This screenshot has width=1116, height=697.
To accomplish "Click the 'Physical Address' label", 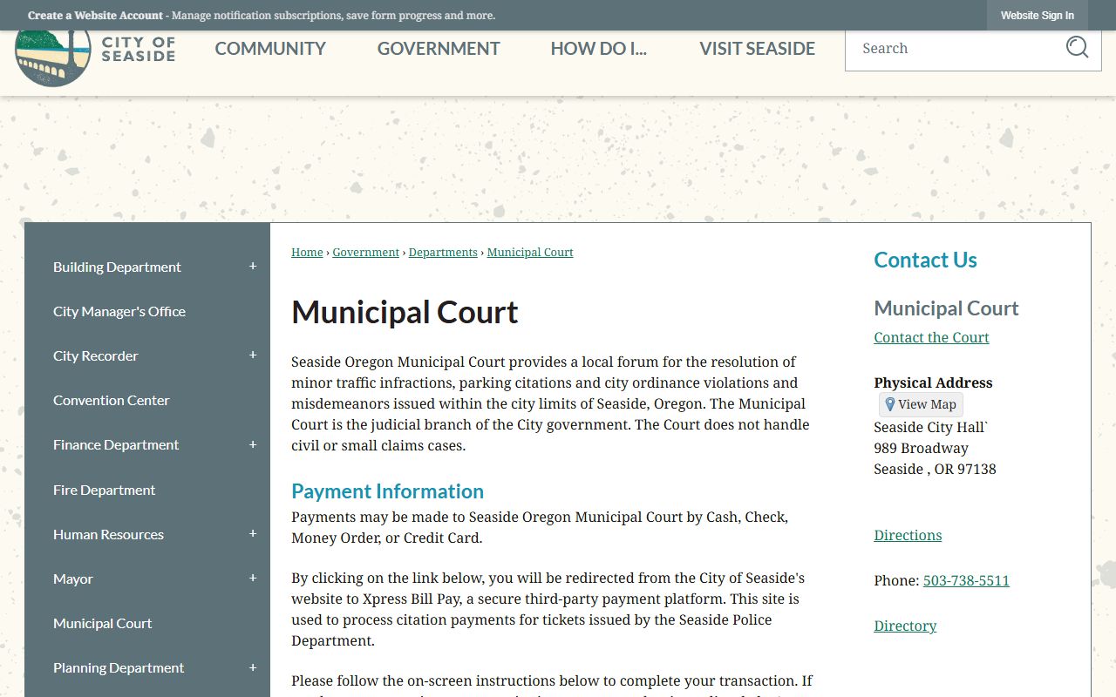I will pyautogui.click(x=933, y=382).
